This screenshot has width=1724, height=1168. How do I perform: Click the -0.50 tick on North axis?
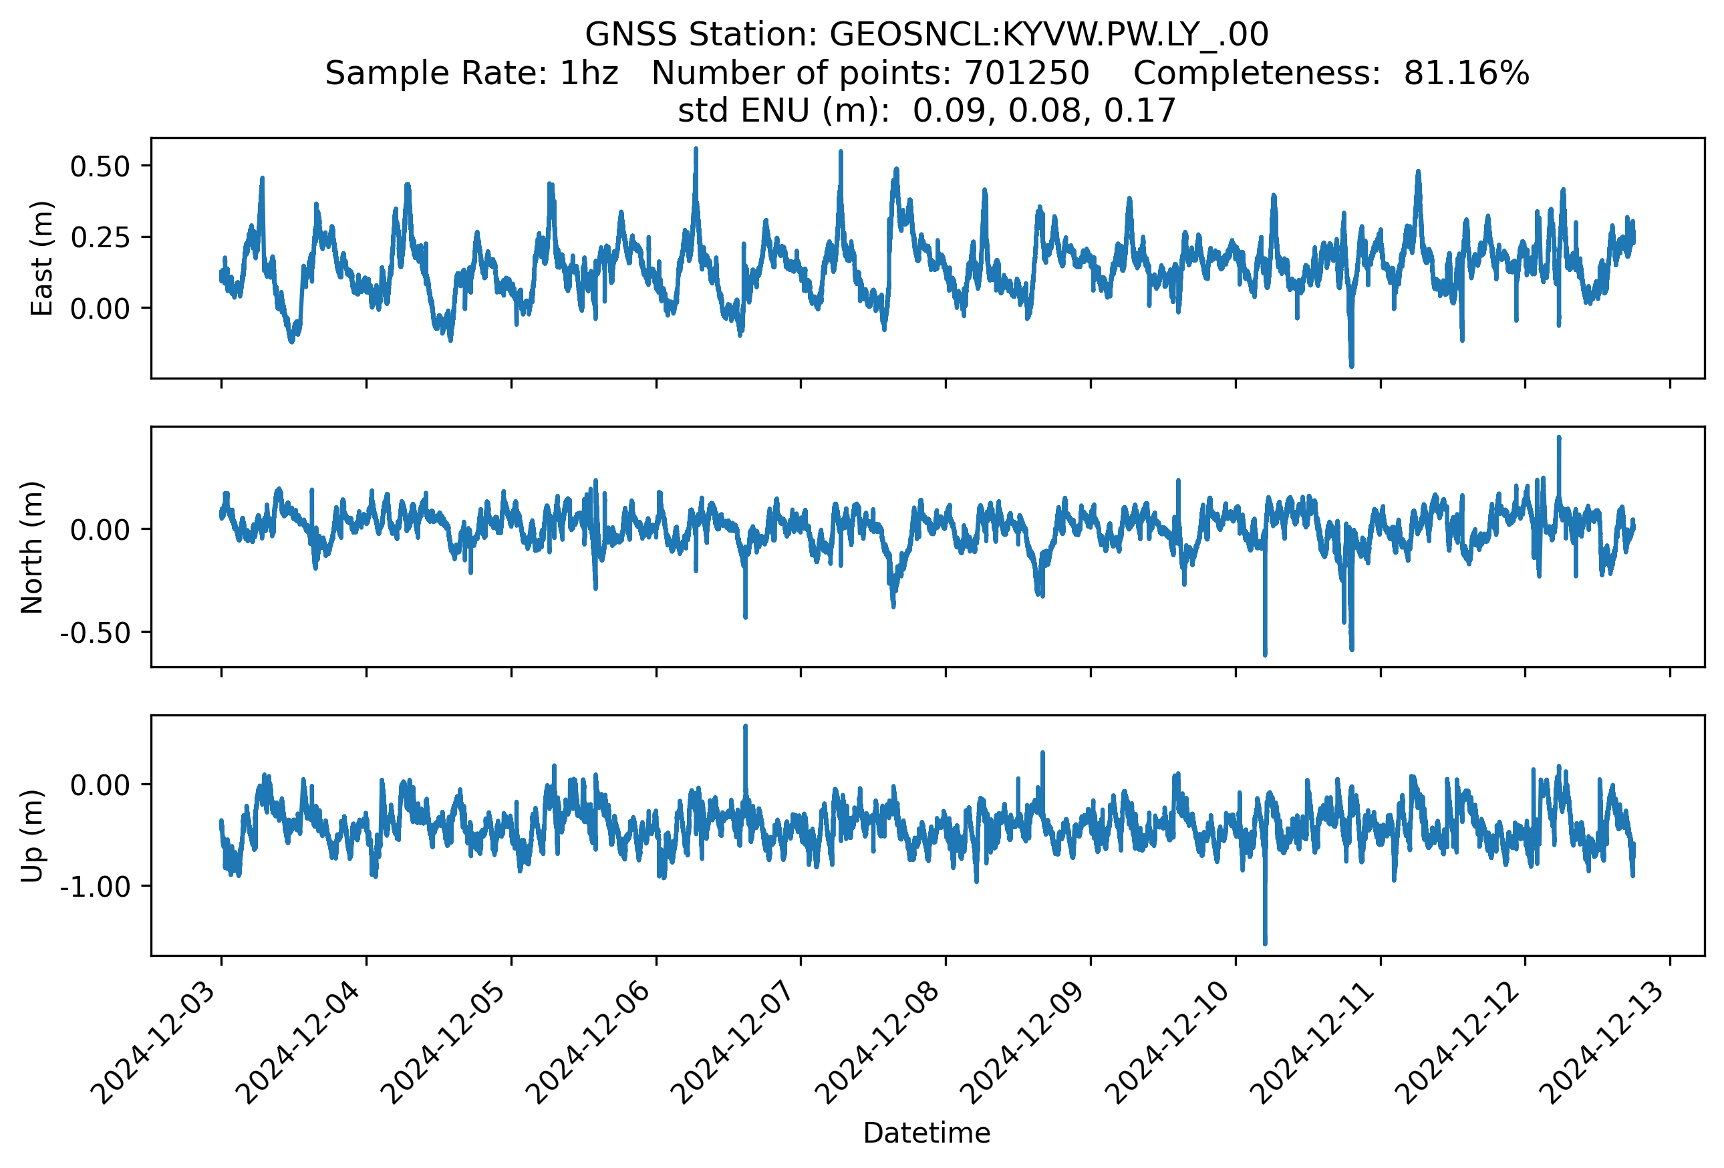tap(95, 633)
